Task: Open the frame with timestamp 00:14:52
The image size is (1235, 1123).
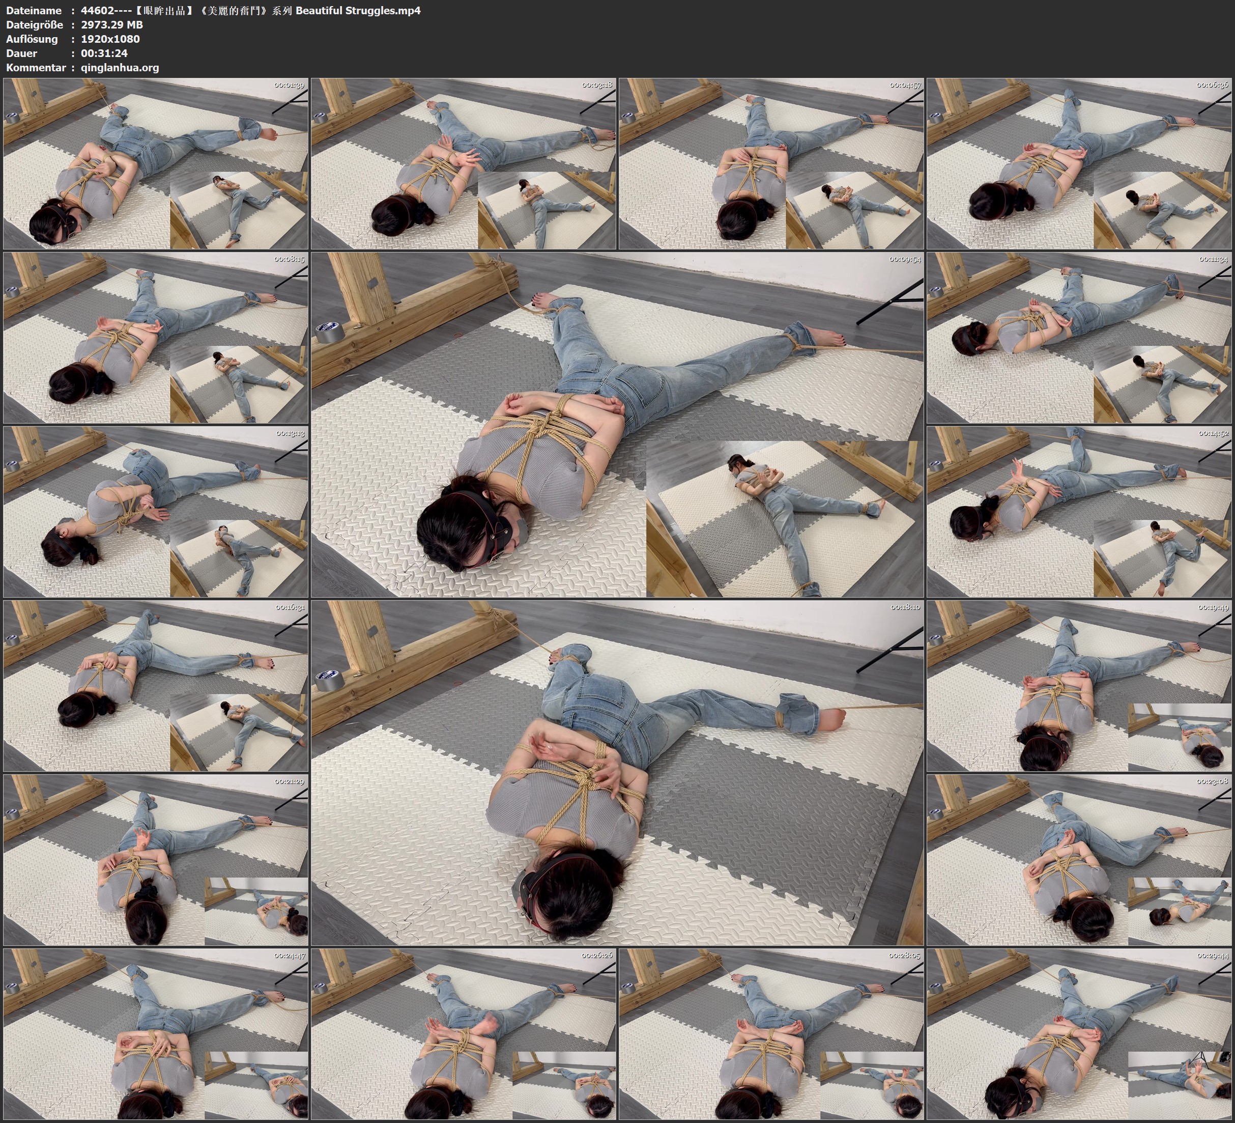Action: tap(1079, 512)
